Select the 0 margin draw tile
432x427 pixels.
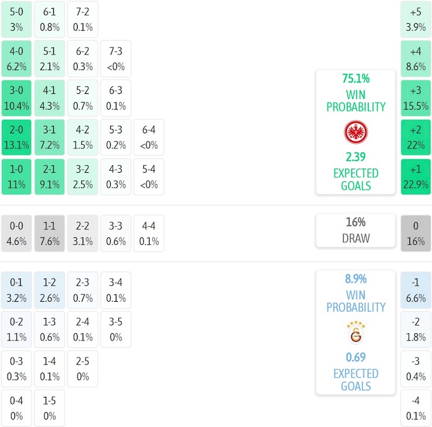tap(416, 234)
